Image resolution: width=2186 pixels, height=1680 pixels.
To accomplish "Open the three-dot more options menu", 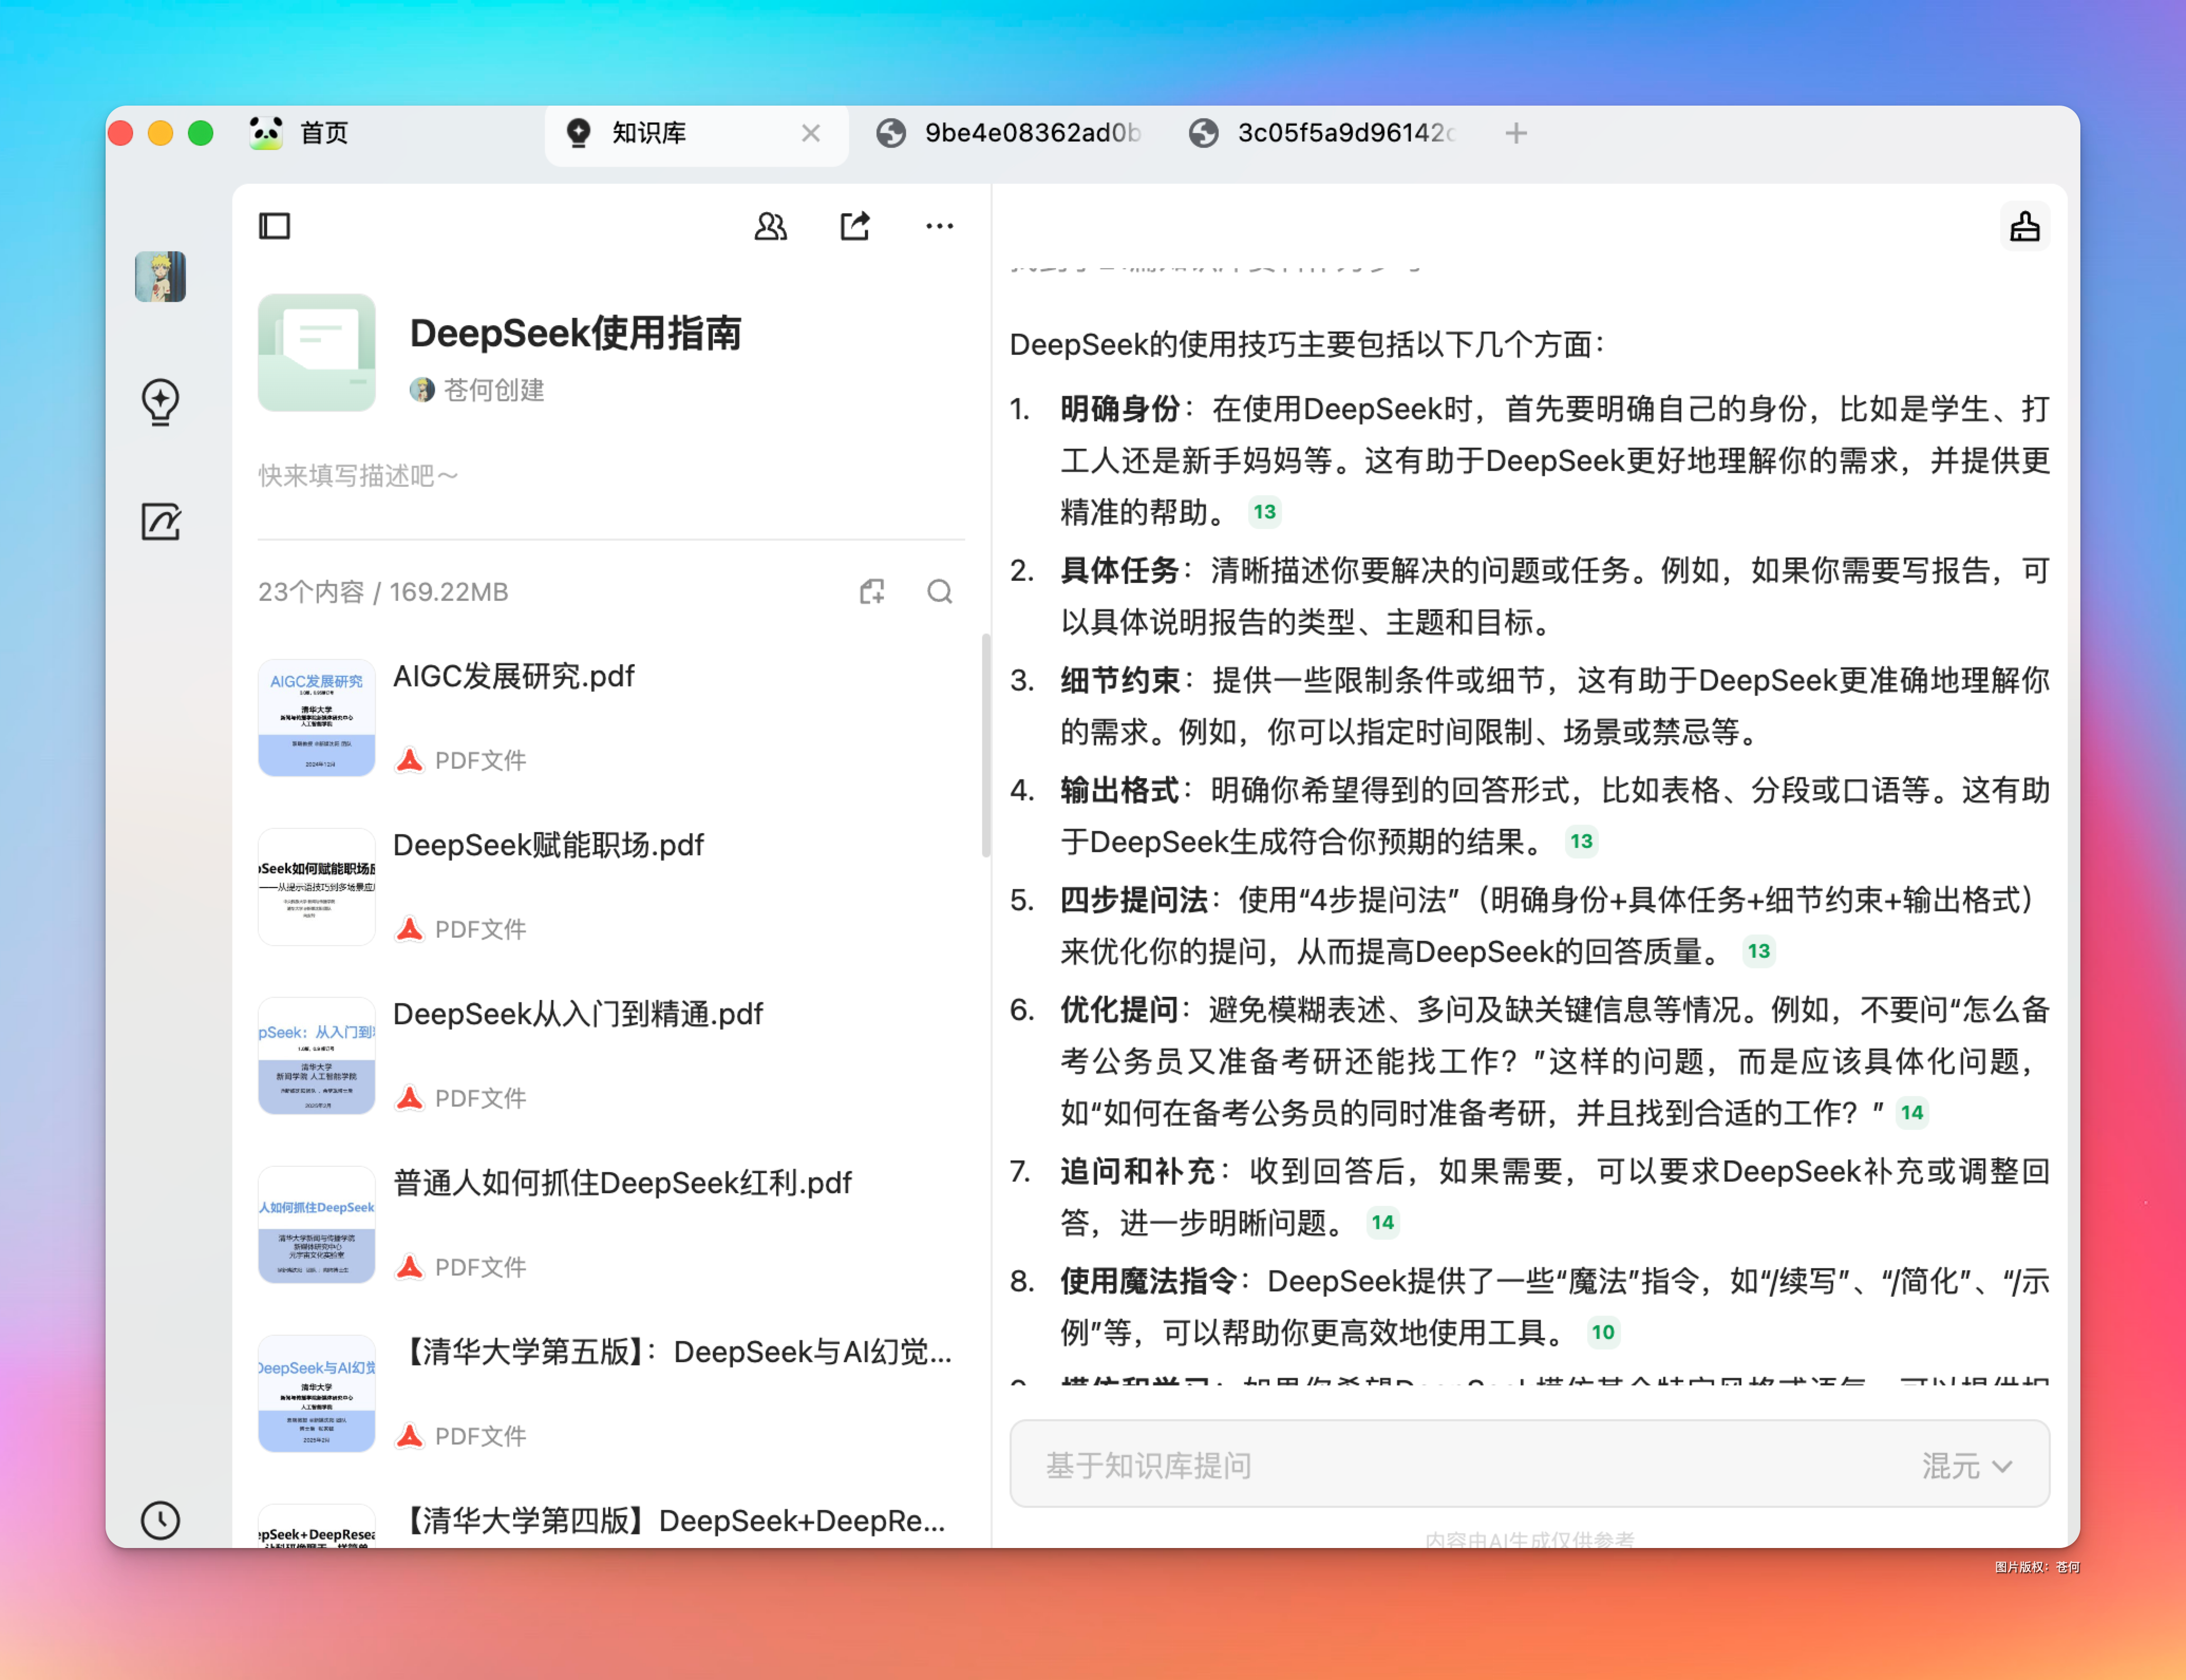I will (x=939, y=226).
